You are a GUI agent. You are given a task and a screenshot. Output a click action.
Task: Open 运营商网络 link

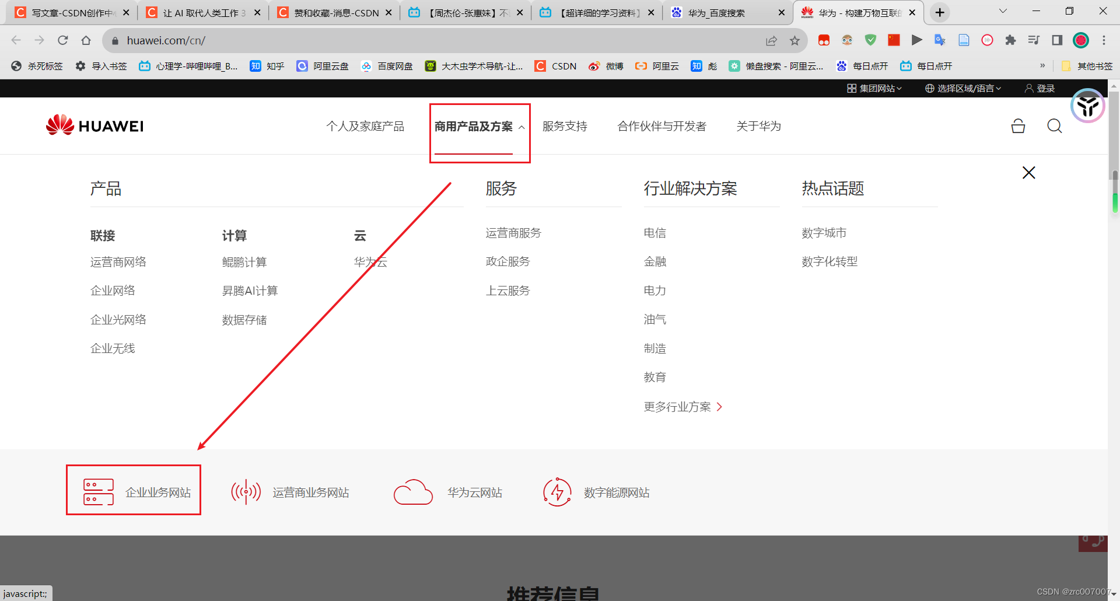[x=118, y=262]
